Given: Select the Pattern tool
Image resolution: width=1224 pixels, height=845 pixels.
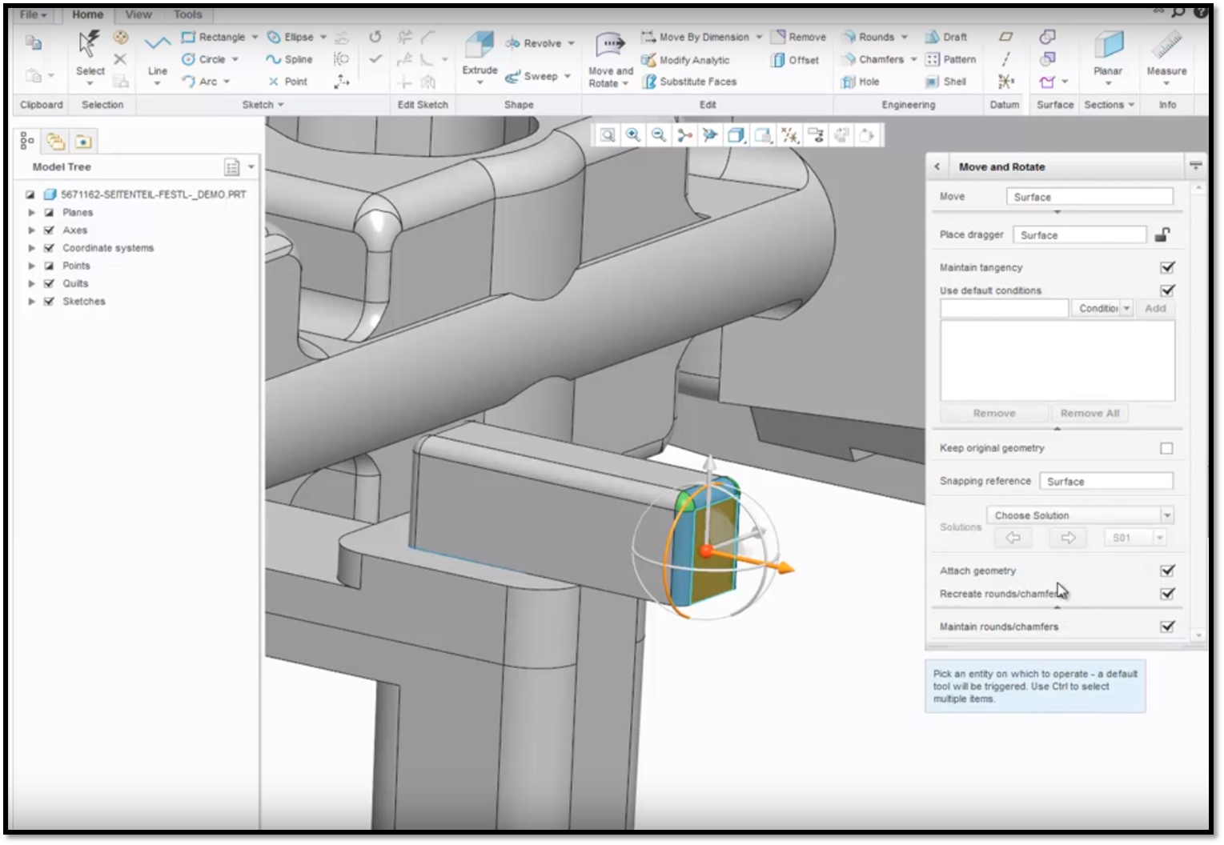Looking at the screenshot, I should point(951,59).
